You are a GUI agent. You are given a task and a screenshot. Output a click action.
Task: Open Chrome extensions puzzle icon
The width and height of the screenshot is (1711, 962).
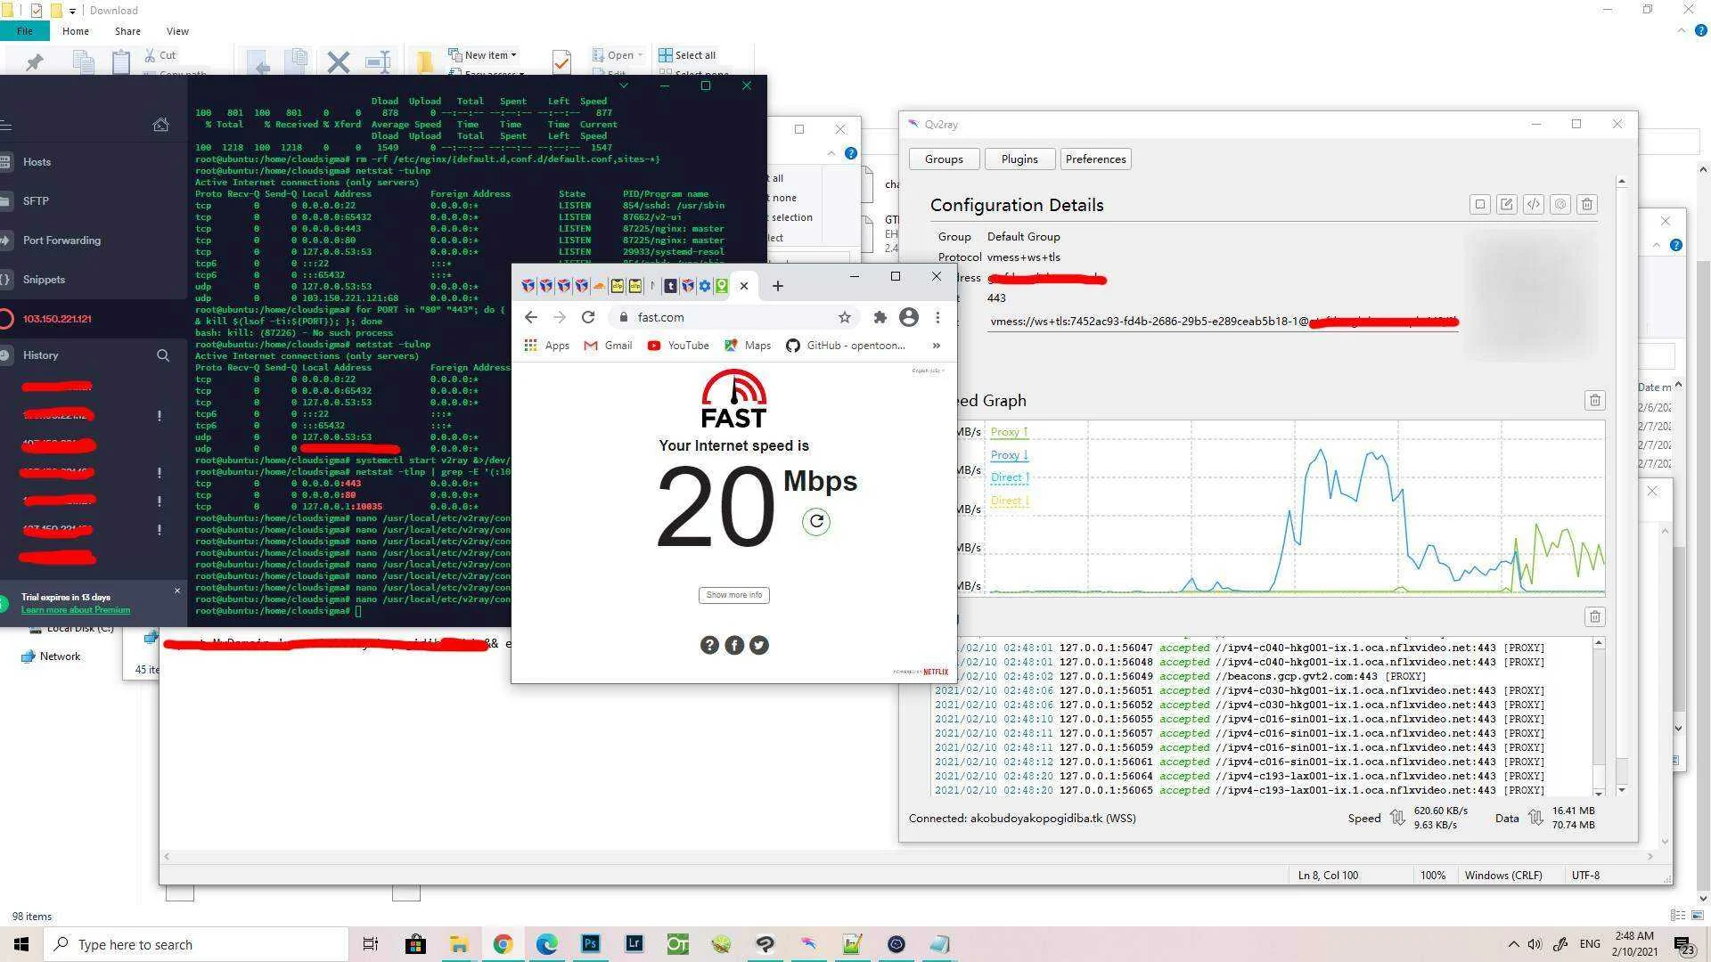click(x=880, y=317)
